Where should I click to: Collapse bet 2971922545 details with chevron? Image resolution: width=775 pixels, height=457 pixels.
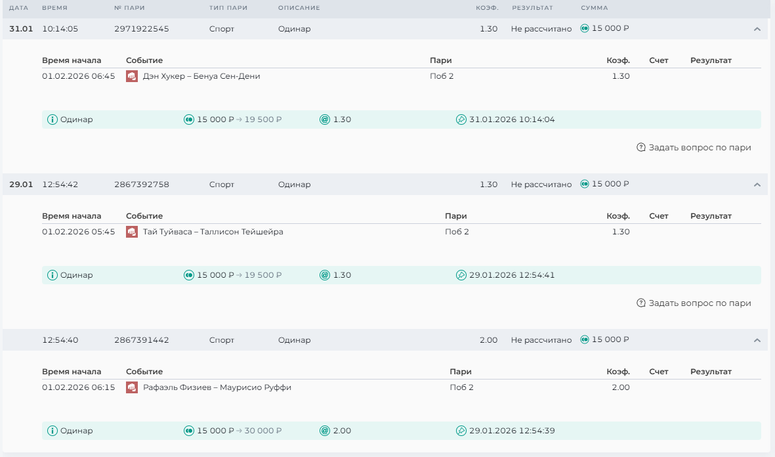click(x=757, y=29)
